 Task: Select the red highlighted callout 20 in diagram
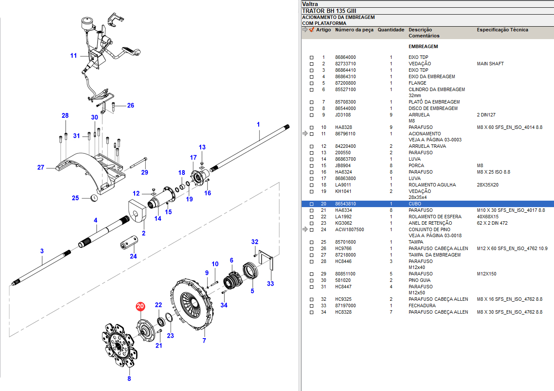pos(141,306)
